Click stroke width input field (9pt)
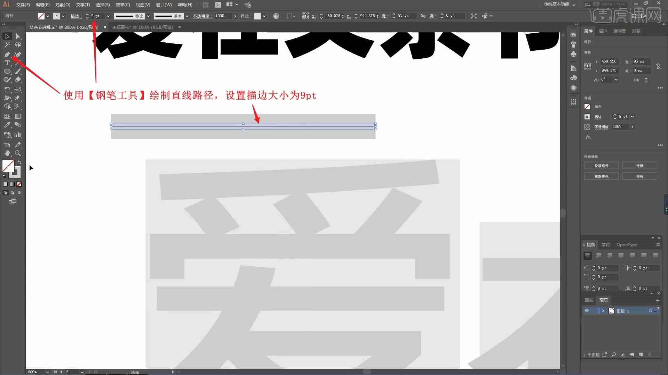 tap(97, 16)
